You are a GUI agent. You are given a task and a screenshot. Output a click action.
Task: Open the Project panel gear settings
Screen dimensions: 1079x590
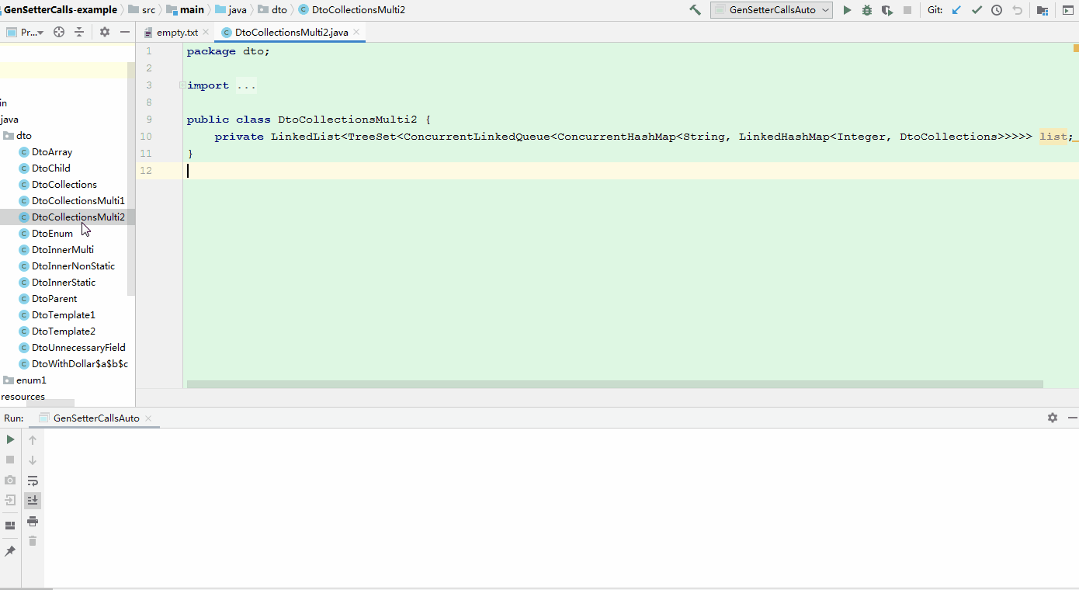pos(105,32)
